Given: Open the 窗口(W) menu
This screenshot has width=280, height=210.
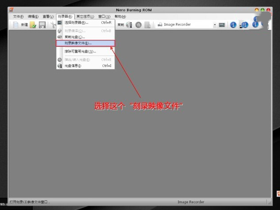Looking at the screenshot, I should [x=104, y=16].
